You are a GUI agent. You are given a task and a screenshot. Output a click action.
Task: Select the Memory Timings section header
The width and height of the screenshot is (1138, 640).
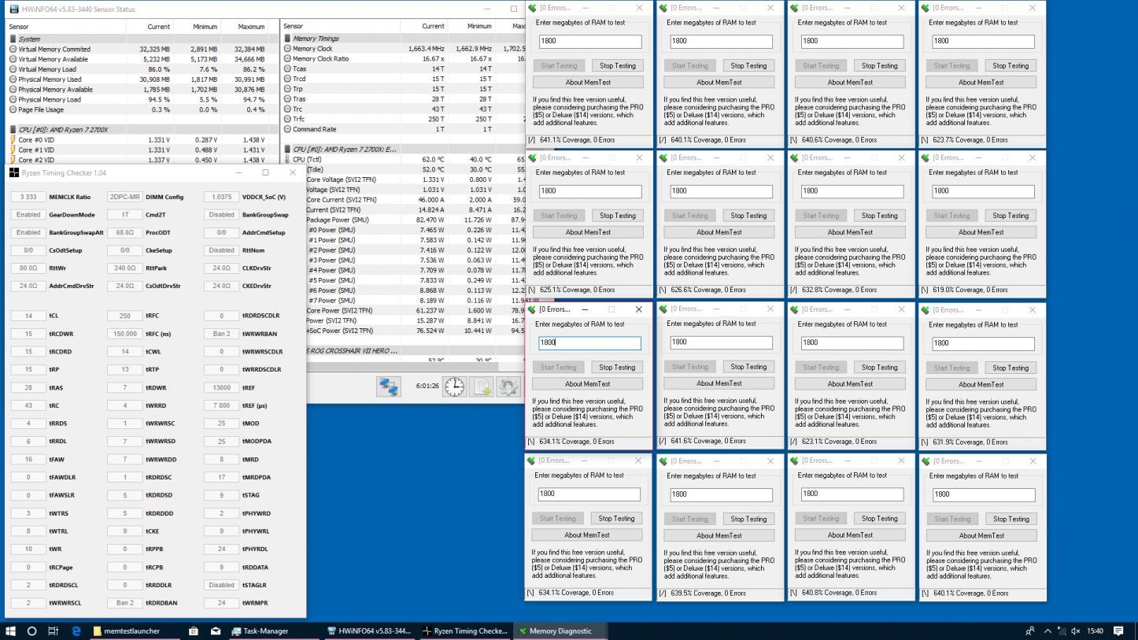coord(404,39)
